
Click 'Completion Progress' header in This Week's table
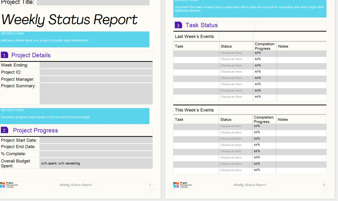tap(264, 119)
